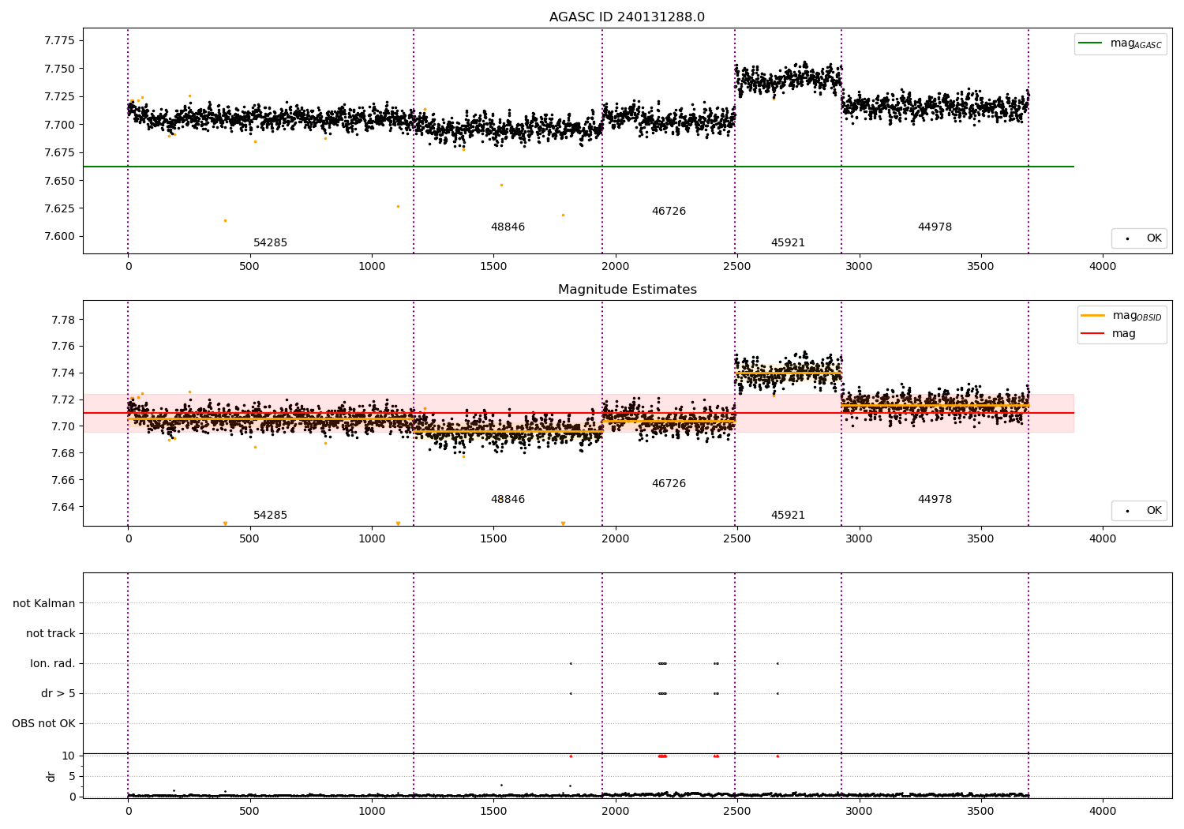Click y-tick 7.72 on the middle plot
1184x829 pixels.
(x=63, y=399)
